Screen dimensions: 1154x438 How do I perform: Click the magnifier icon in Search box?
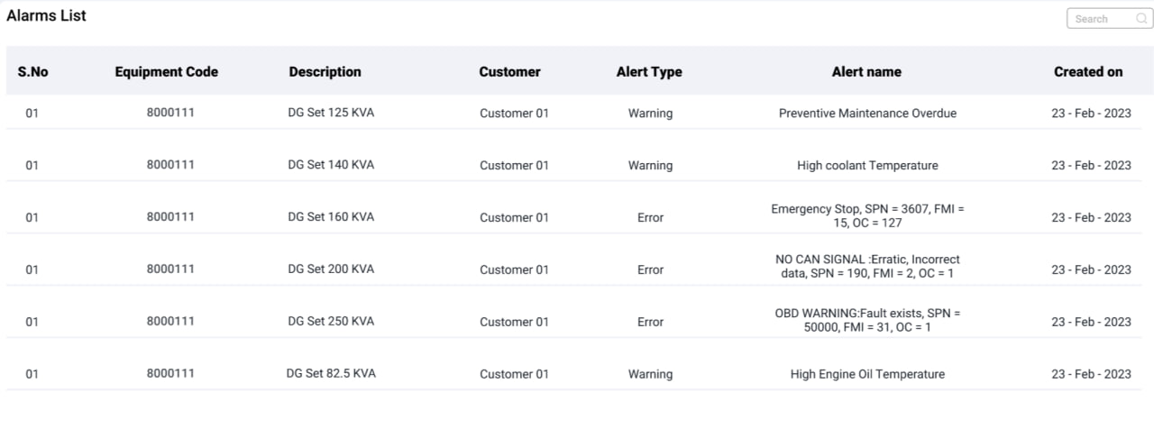tap(1141, 19)
